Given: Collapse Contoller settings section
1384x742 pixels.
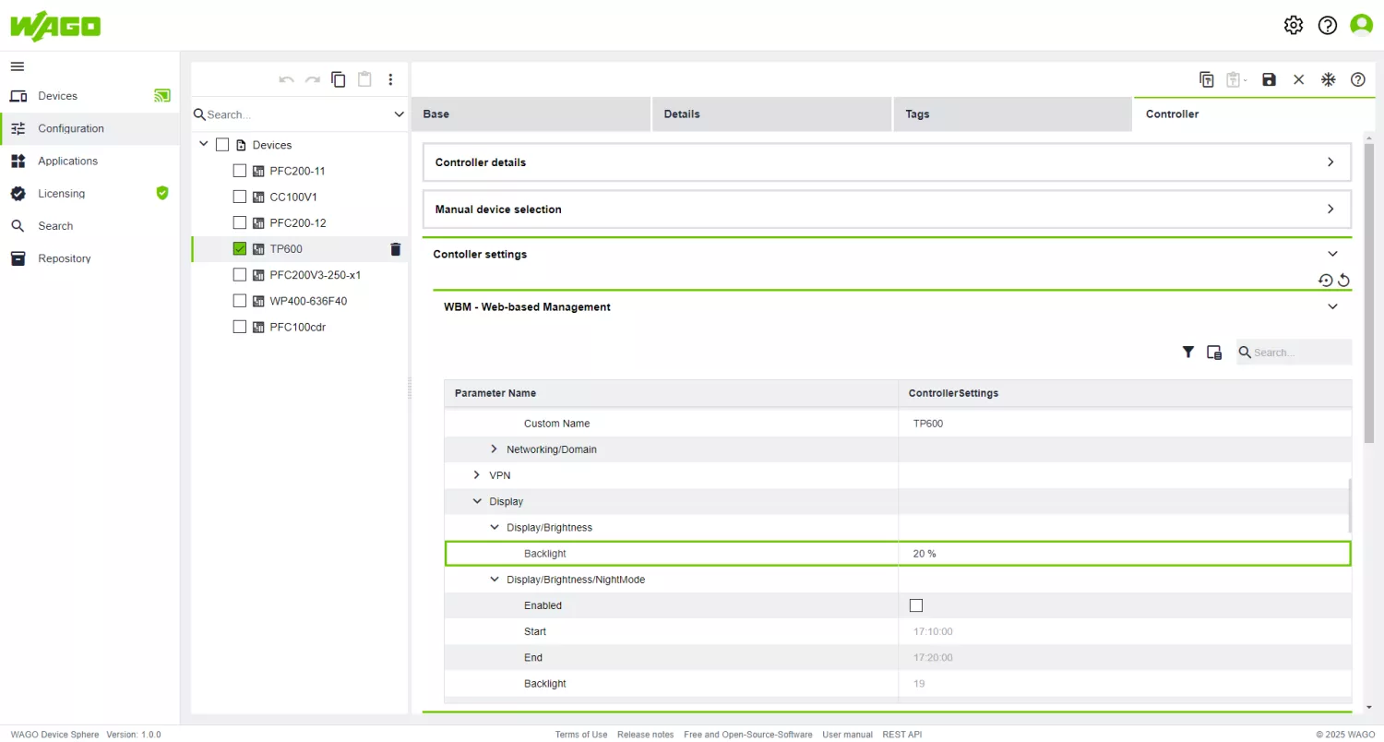Looking at the screenshot, I should (x=1332, y=254).
